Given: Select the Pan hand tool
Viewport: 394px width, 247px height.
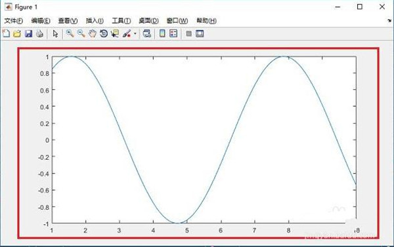Looking at the screenshot, I should pyautogui.click(x=92, y=33).
